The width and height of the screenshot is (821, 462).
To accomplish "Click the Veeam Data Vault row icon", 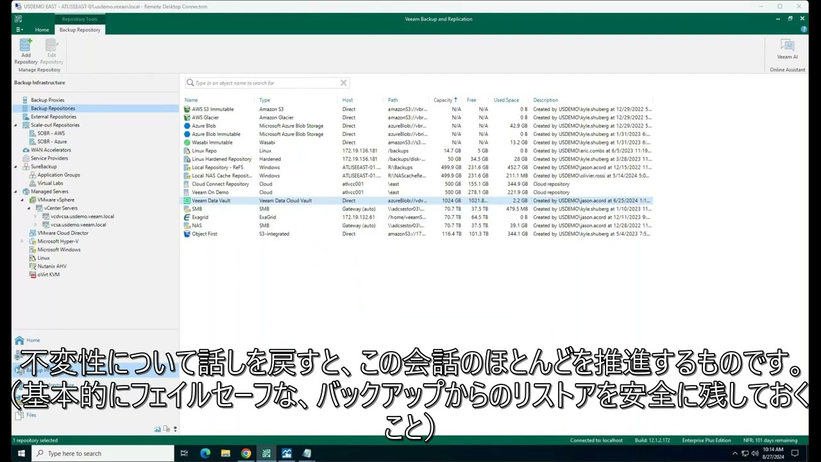I will pos(187,201).
